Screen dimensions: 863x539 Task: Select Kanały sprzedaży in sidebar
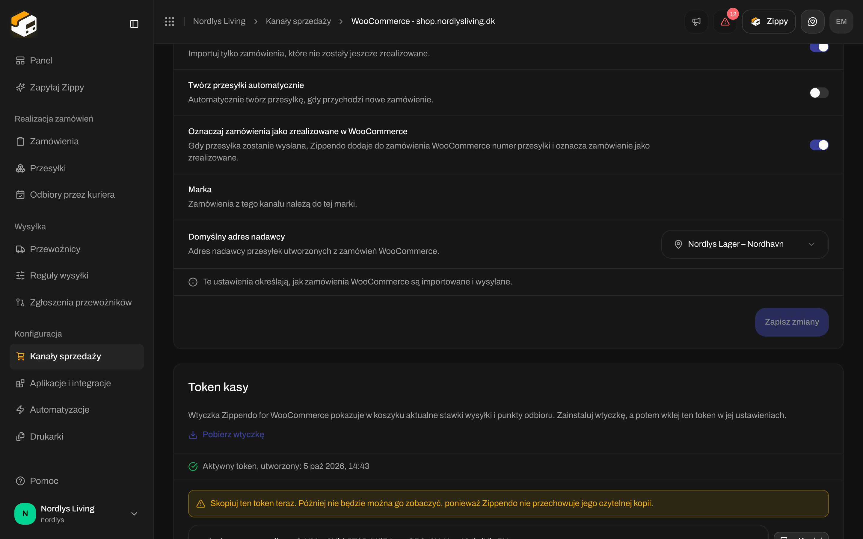point(77,356)
